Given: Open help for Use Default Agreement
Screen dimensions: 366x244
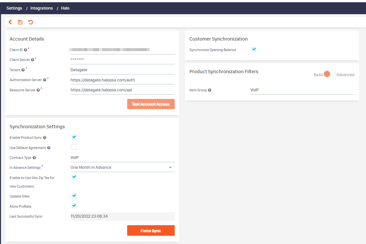Looking at the screenshot, I should pos(49,148).
